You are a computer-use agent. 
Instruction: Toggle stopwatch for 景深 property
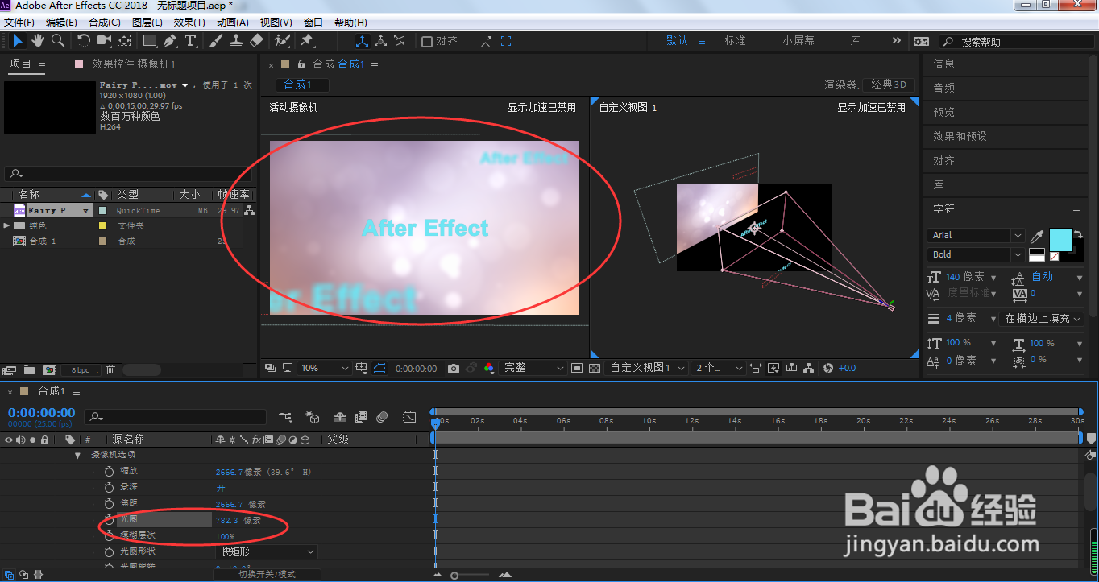[x=109, y=487]
